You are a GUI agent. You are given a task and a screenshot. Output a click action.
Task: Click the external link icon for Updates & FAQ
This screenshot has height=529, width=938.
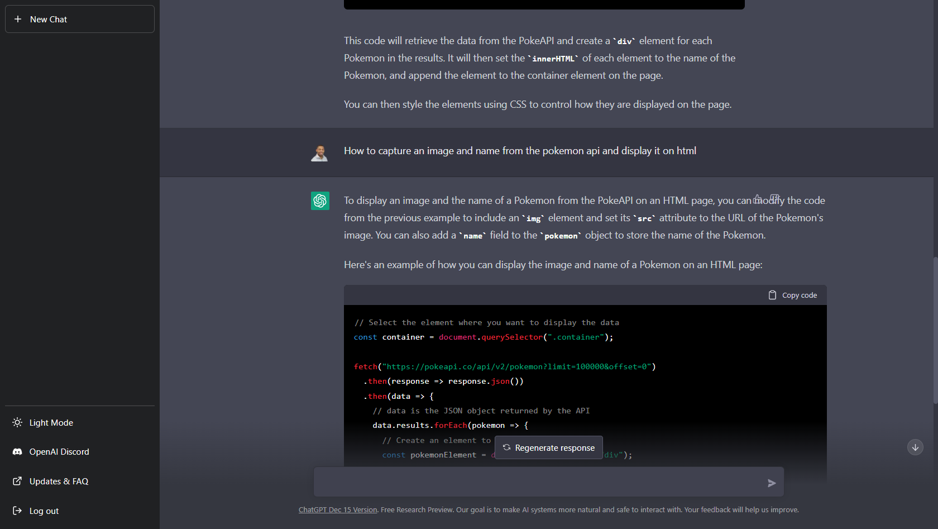tap(17, 481)
